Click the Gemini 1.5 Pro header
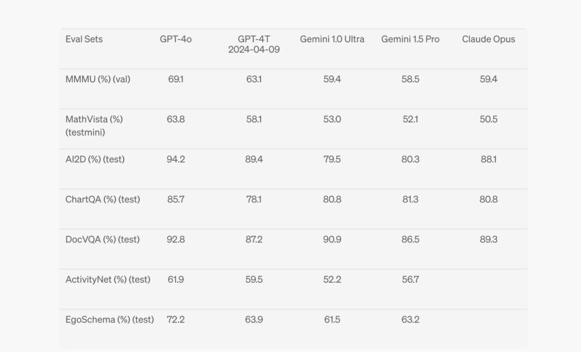Screen dimensions: 581x352 click(x=410, y=39)
